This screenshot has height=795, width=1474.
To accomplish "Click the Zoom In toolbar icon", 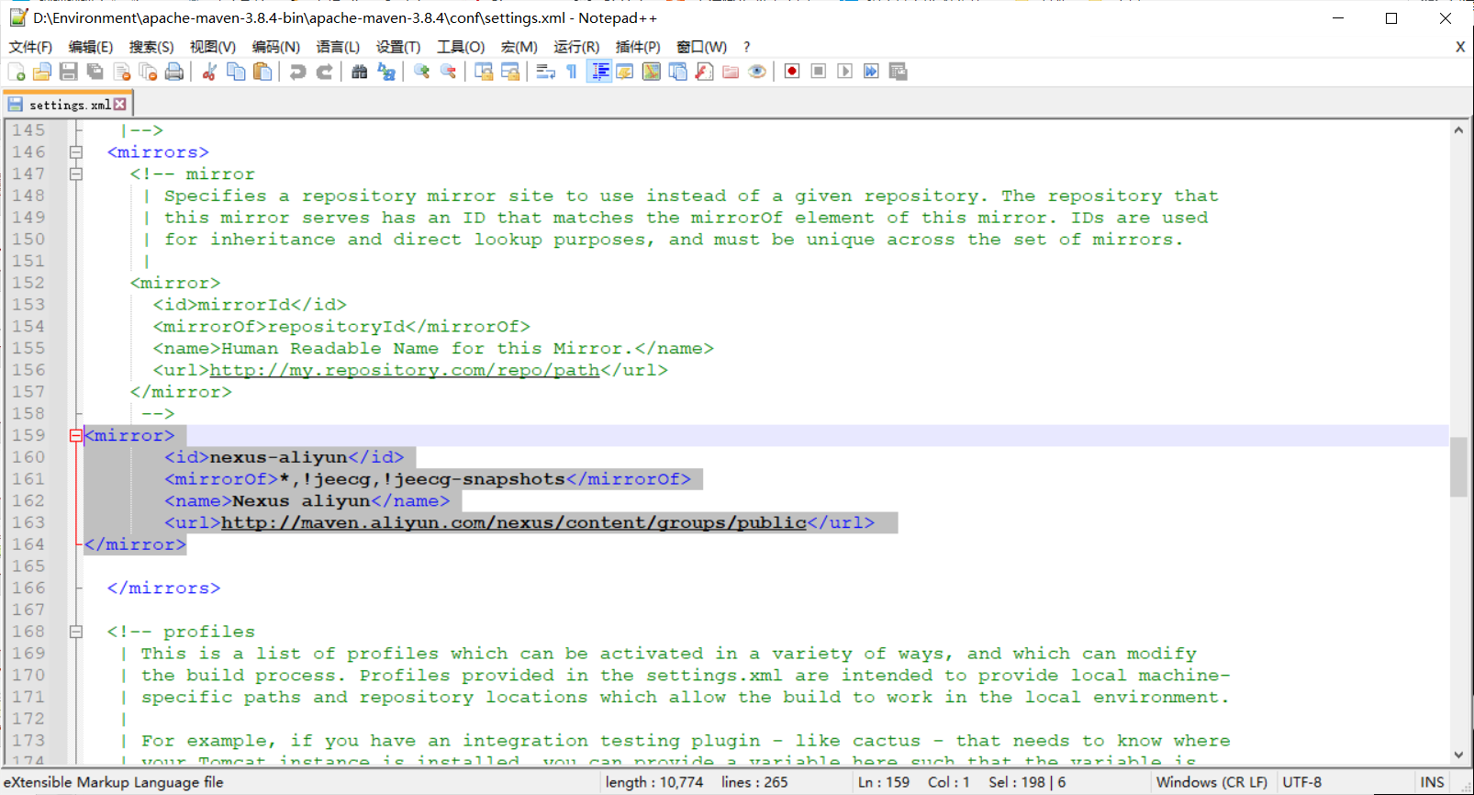I will pos(422,72).
